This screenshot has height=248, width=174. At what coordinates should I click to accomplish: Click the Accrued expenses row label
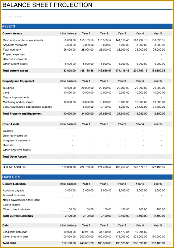point(14,195)
